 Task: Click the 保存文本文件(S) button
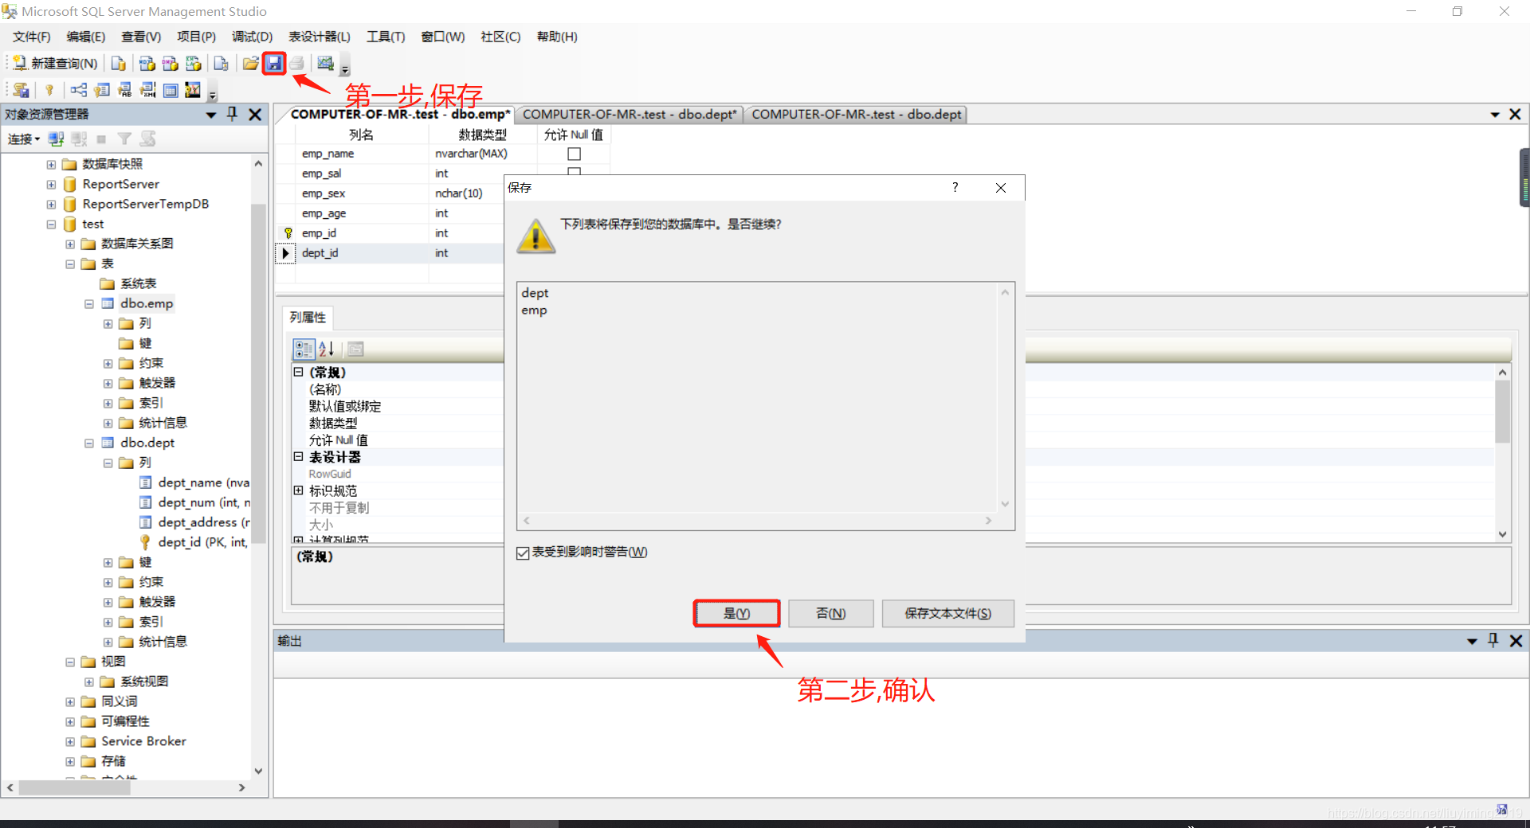click(x=948, y=613)
